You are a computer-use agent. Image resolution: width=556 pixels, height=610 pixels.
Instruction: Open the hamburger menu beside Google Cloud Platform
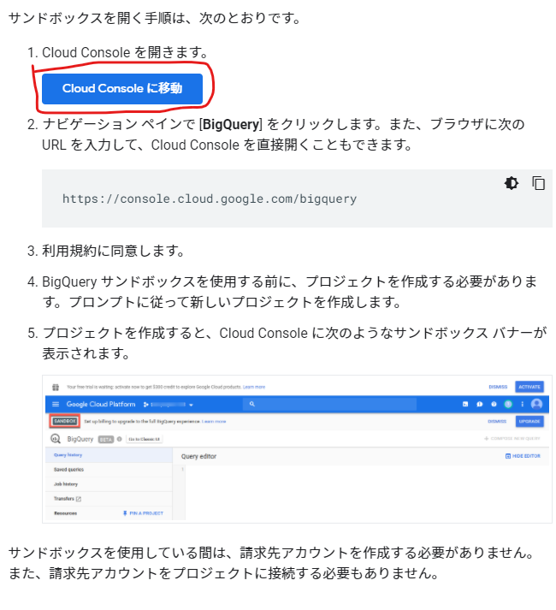(56, 404)
